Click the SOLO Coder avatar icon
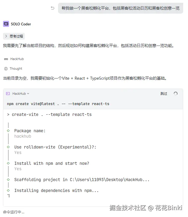 [6, 24]
